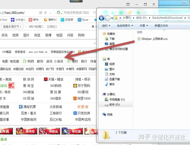Open the Explorer recent pages dropdown arrow
Screen dimensions: 190x145
coord(112,18)
